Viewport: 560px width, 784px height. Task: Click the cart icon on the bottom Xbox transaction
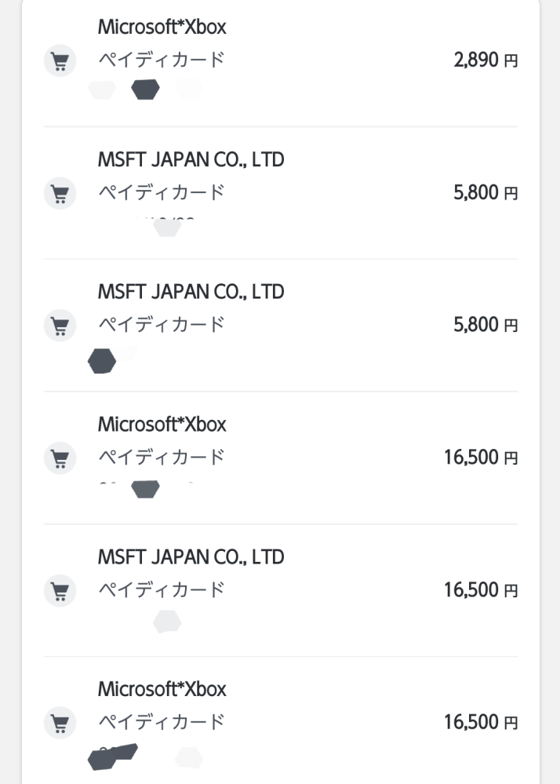pos(60,723)
